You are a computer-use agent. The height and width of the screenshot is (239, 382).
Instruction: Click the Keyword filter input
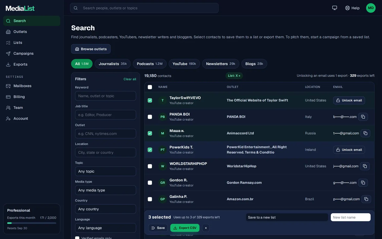[106, 96]
